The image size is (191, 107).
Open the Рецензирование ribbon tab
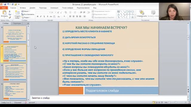[x=83, y=8]
